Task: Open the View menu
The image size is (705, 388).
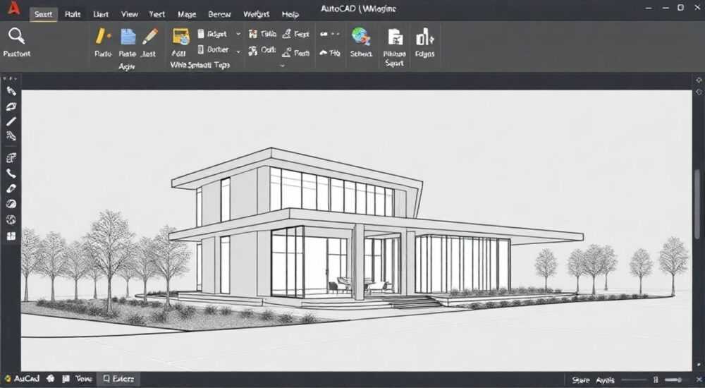Action: (x=130, y=14)
